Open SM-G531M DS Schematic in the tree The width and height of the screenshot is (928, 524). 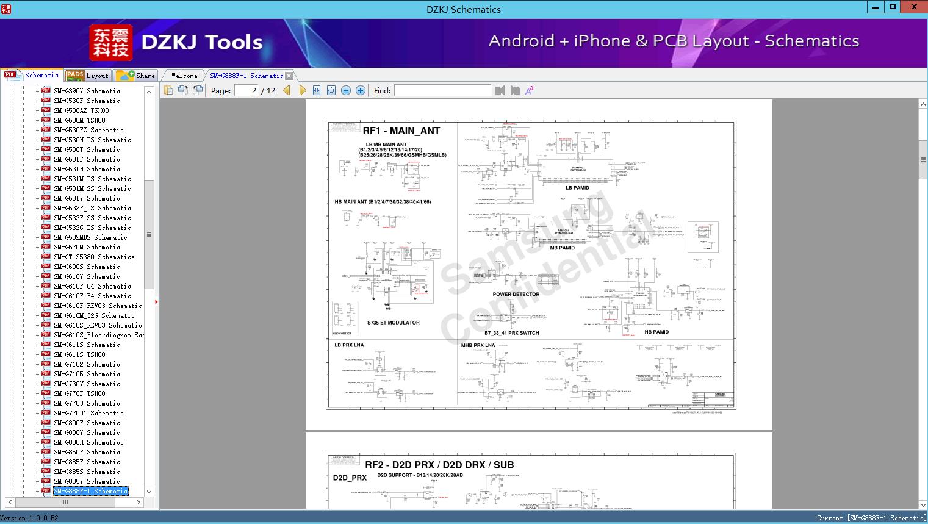coord(92,179)
